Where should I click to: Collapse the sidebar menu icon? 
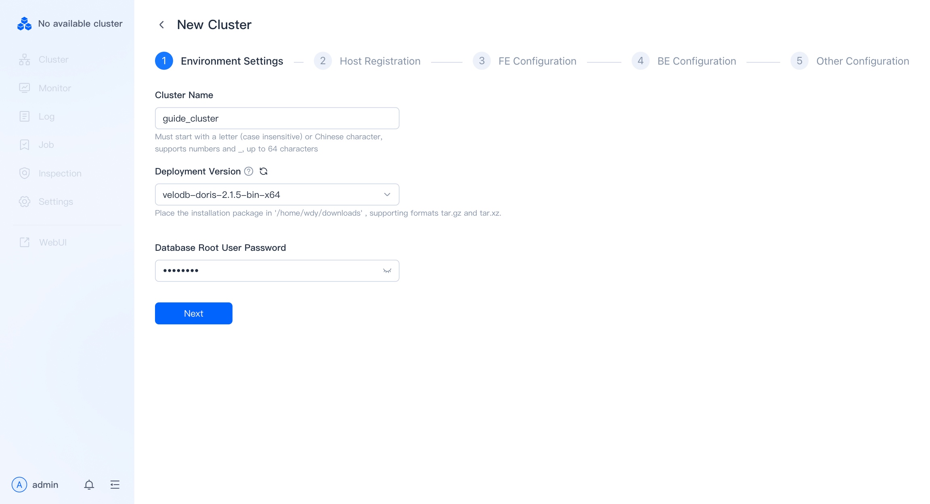coord(115,485)
